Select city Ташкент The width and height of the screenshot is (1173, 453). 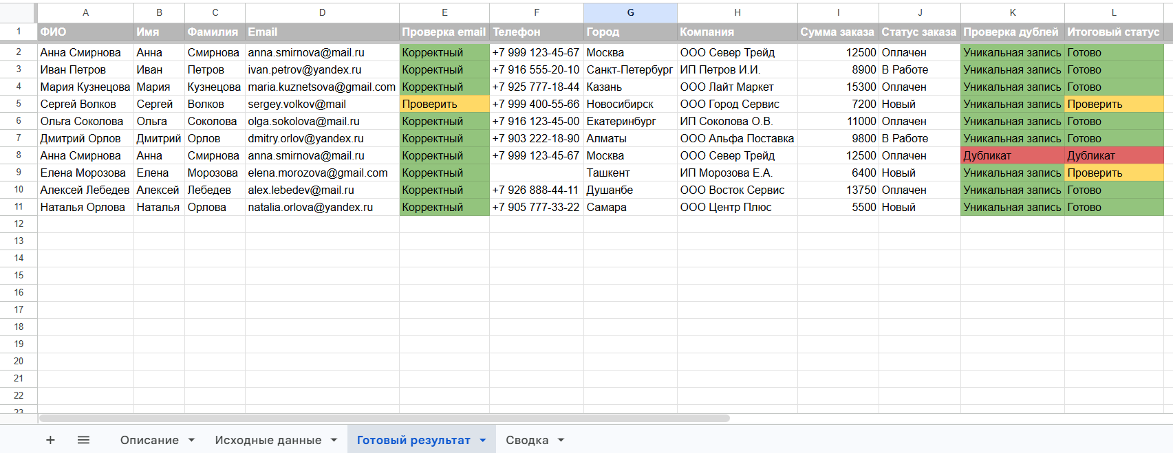coord(630,173)
